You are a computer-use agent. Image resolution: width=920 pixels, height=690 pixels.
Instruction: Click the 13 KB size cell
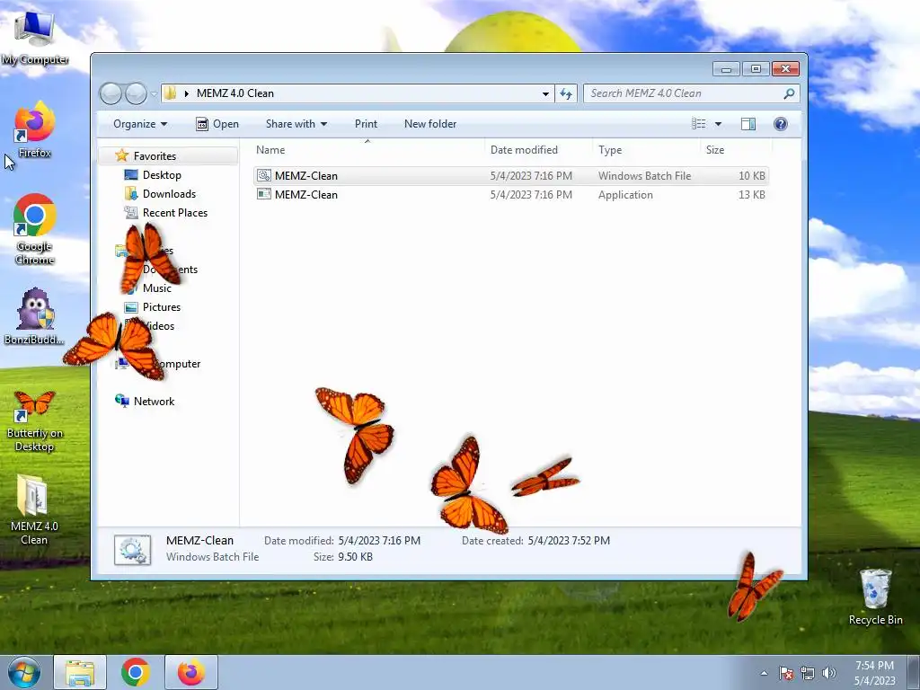[x=752, y=195]
